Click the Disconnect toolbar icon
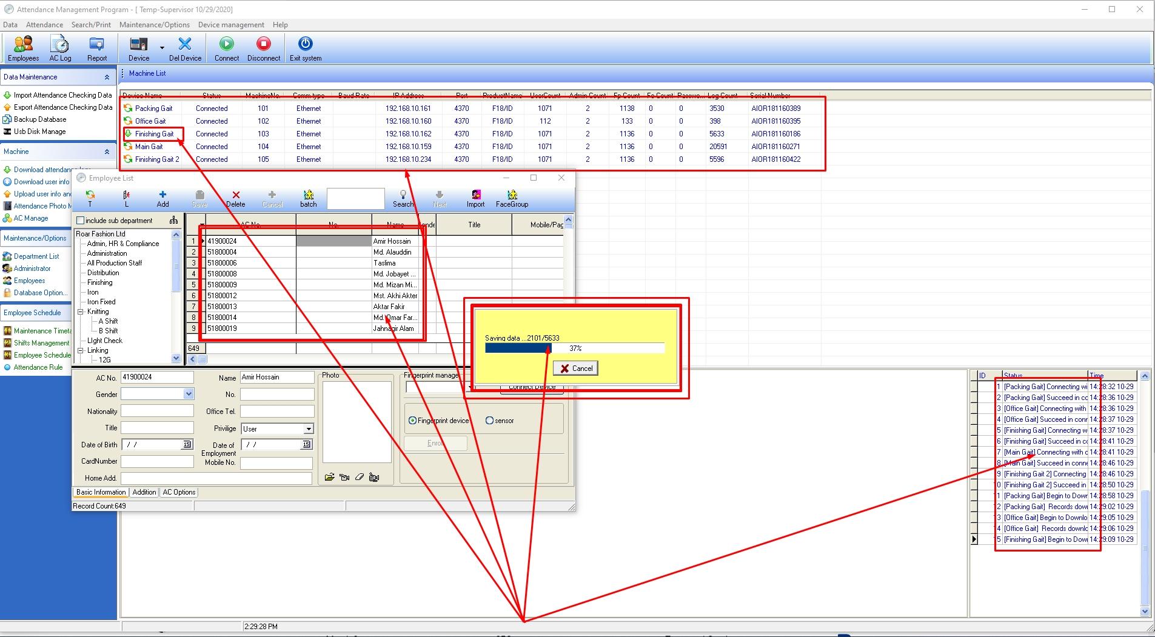The image size is (1155, 637). 263,48
